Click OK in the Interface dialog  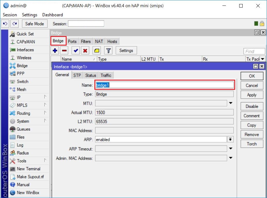(x=252, y=76)
